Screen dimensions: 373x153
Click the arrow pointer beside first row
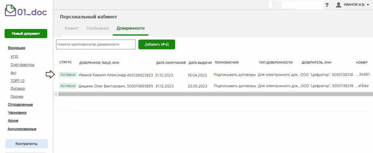pyautogui.click(x=50, y=75)
